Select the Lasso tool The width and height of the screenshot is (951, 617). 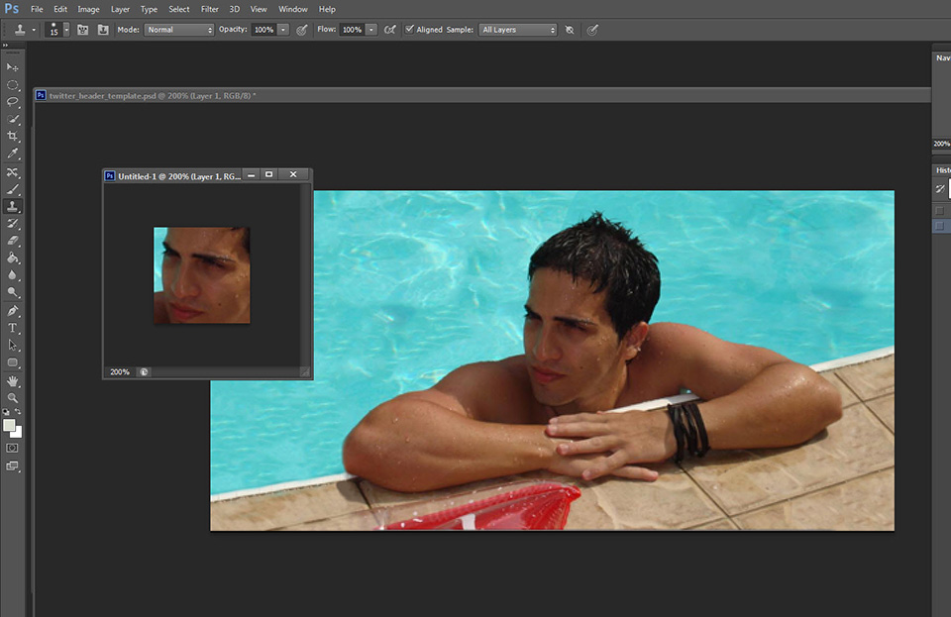pyautogui.click(x=13, y=101)
